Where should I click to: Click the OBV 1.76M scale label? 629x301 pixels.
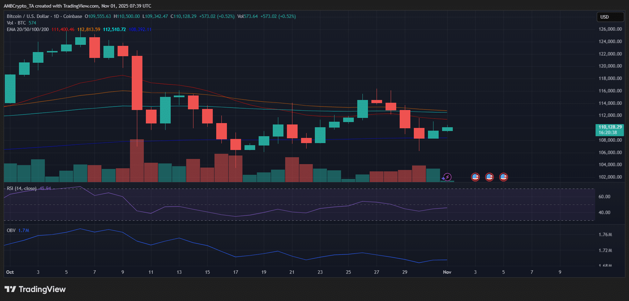[x=605, y=234]
